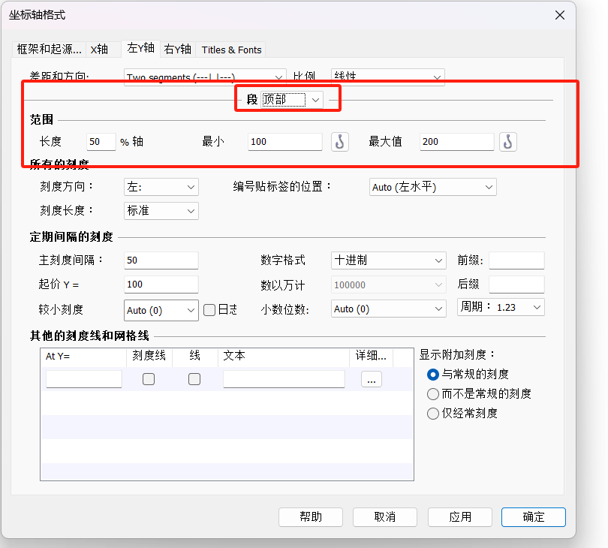Click the 确定 button to confirm
Screen dimensions: 608x548
pyautogui.click(x=534, y=516)
